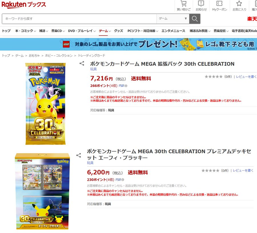This screenshot has height=233, width=257.
Task: Expand the 雑誌 menu
Action: [x=43, y=31]
